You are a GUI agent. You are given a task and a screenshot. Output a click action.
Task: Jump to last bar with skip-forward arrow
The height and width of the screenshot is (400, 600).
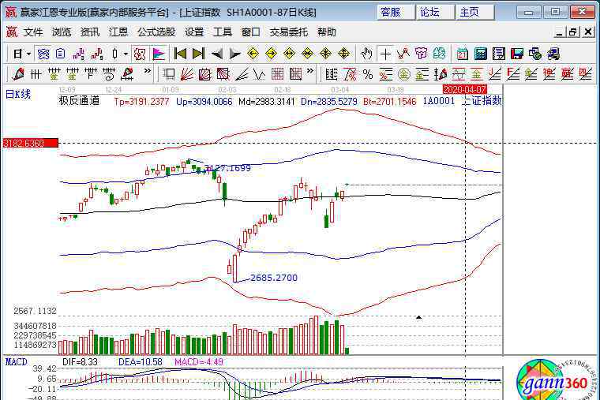point(198,54)
